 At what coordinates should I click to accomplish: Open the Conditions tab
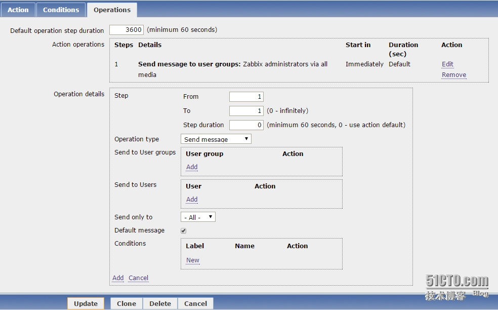(x=61, y=10)
